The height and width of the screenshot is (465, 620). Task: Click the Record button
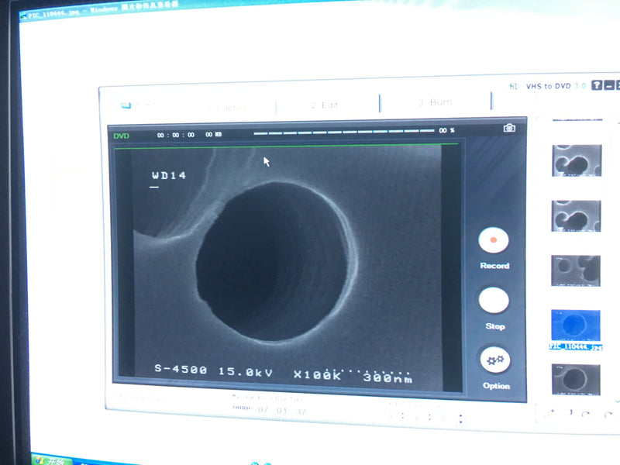click(x=494, y=240)
